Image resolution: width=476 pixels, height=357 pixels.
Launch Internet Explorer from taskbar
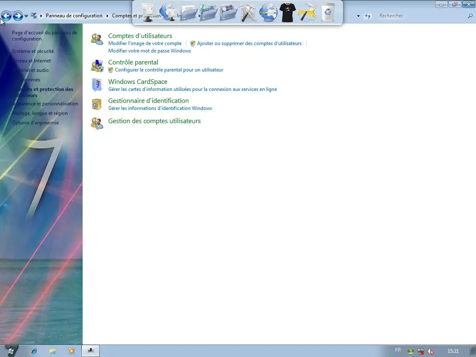(x=34, y=351)
